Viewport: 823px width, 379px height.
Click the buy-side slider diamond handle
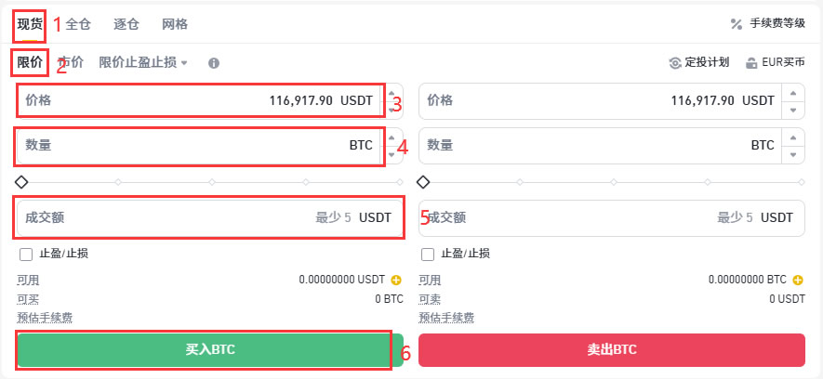[21, 182]
